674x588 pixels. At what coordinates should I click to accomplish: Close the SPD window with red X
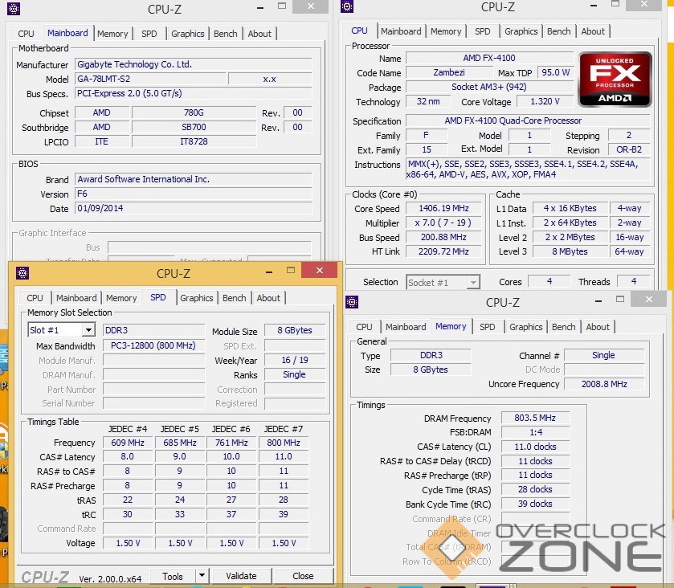pyautogui.click(x=320, y=271)
